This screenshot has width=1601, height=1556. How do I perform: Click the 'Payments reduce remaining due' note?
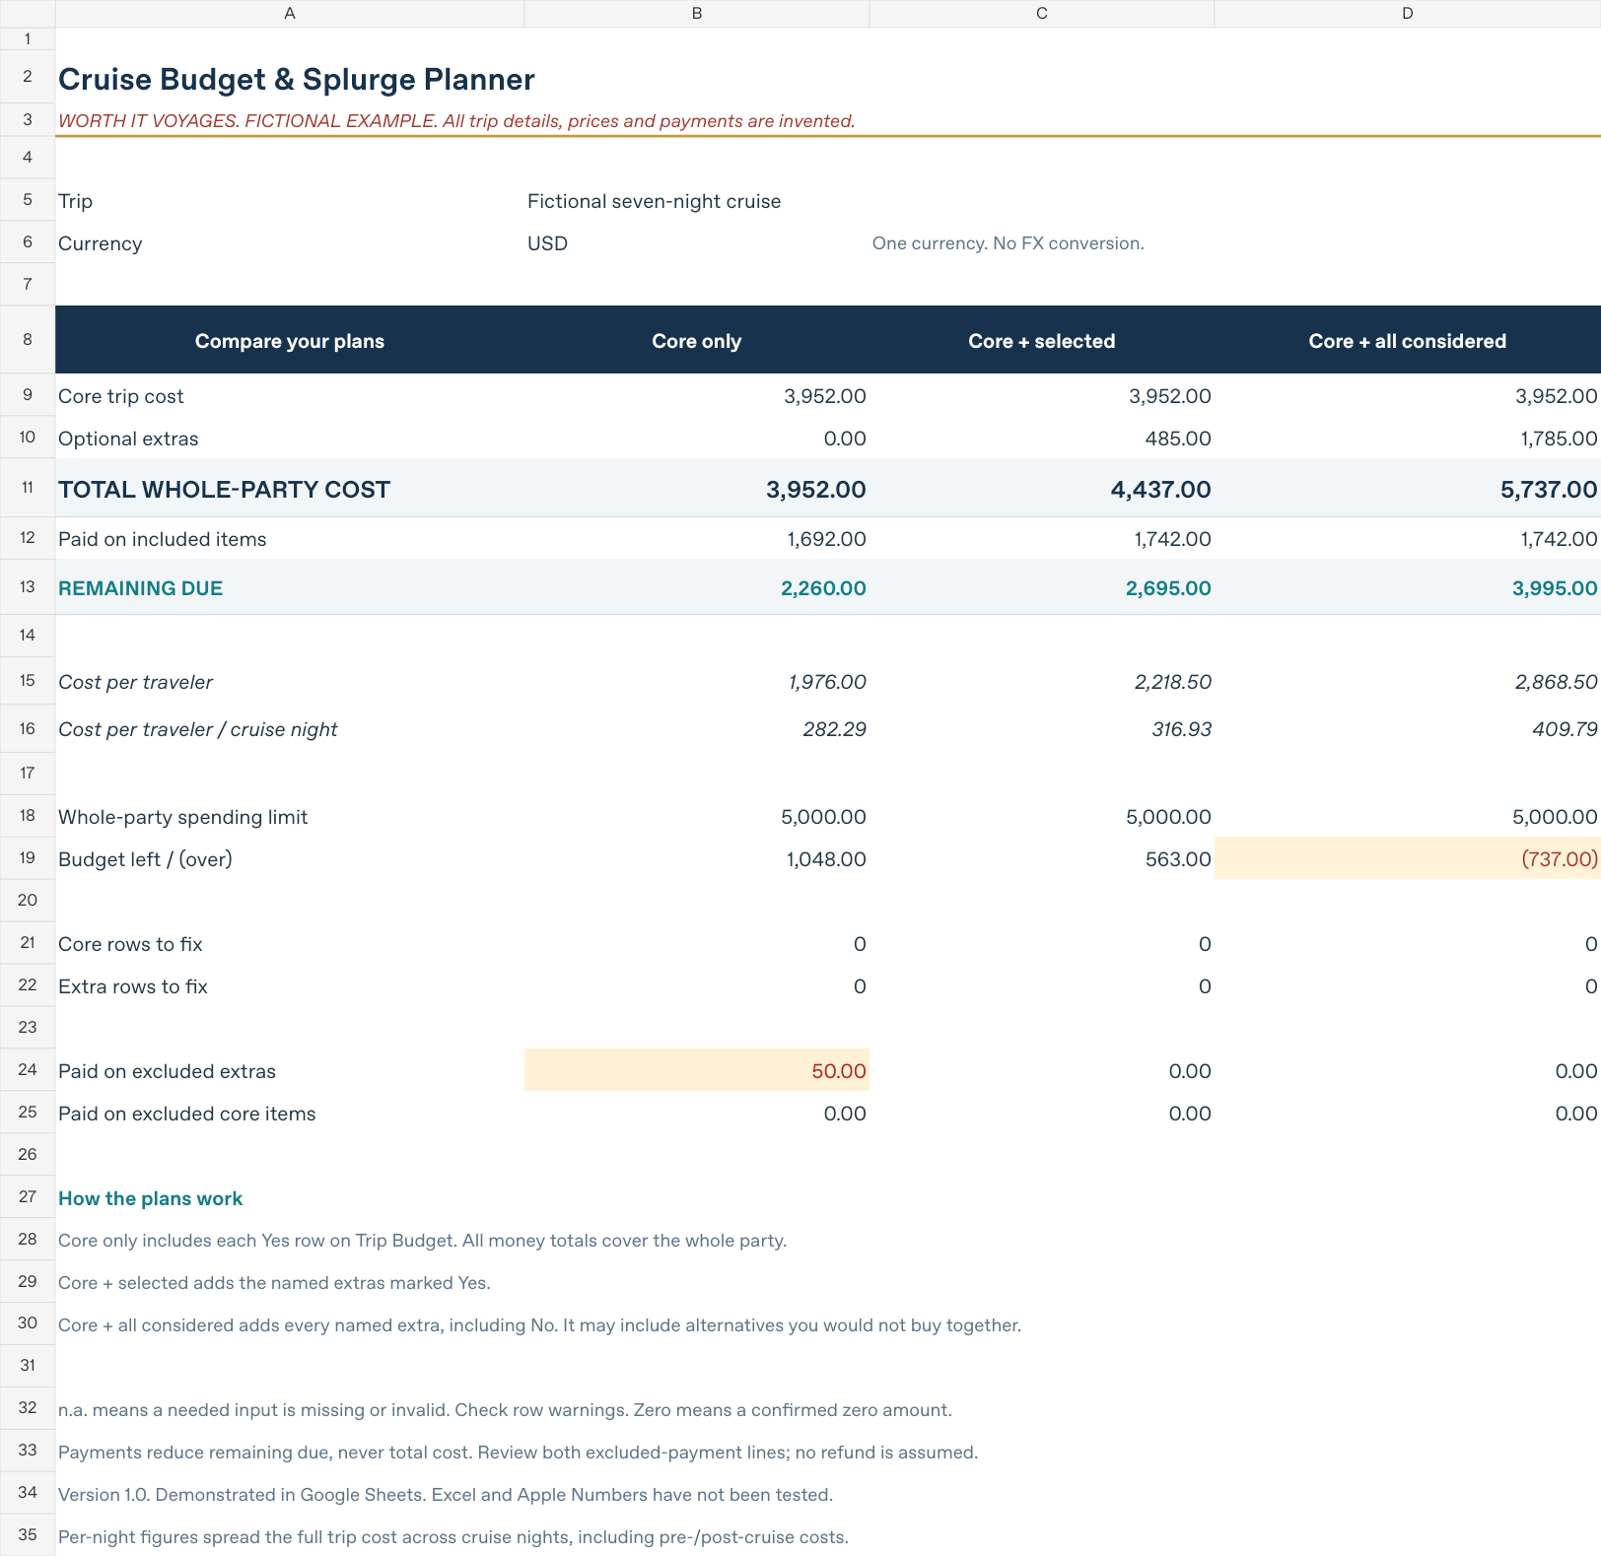pyautogui.click(x=518, y=1453)
